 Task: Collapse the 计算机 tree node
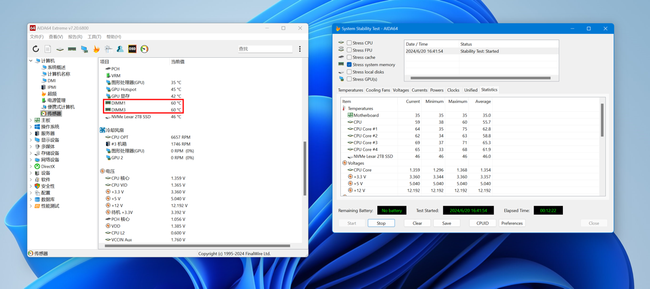[31, 61]
